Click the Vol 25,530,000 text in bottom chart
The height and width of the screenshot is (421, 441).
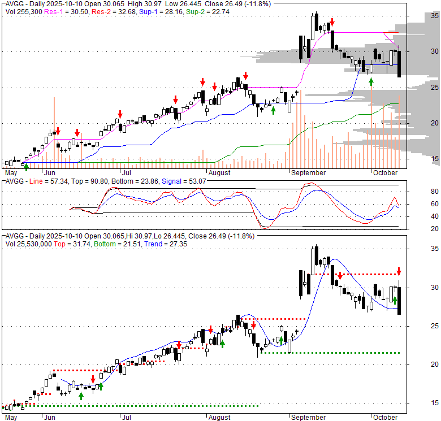click(x=29, y=244)
